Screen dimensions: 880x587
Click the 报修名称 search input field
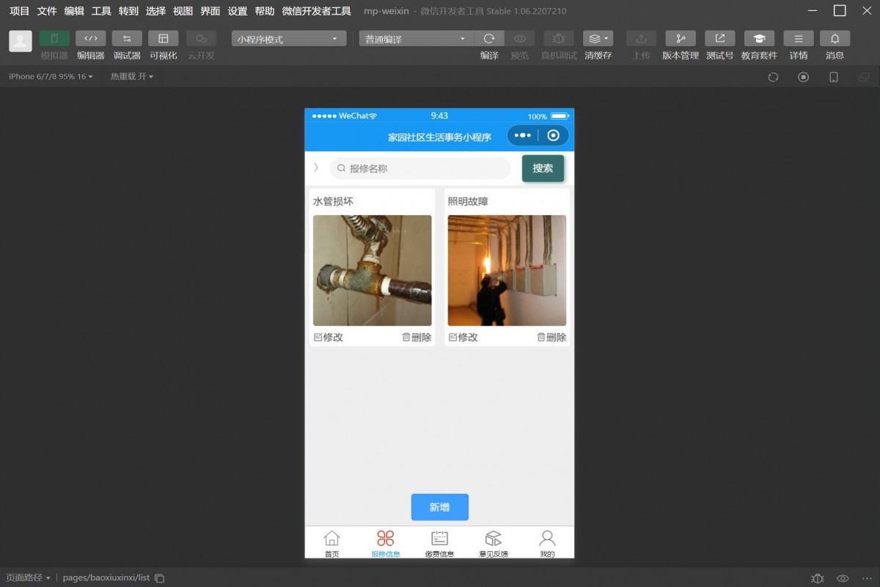(x=421, y=168)
